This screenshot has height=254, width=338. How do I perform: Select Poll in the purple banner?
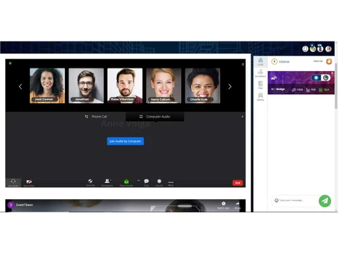(310, 89)
